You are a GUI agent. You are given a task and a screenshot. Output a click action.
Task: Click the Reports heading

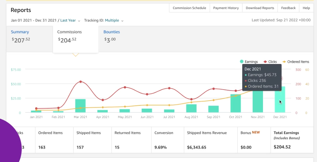pyautogui.click(x=21, y=10)
